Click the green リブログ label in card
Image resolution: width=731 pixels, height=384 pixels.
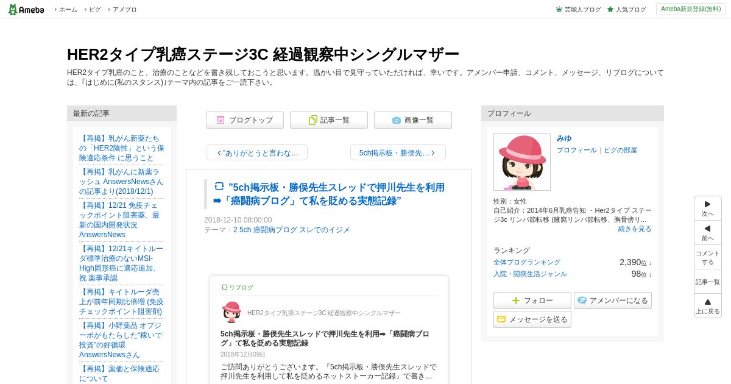(238, 287)
